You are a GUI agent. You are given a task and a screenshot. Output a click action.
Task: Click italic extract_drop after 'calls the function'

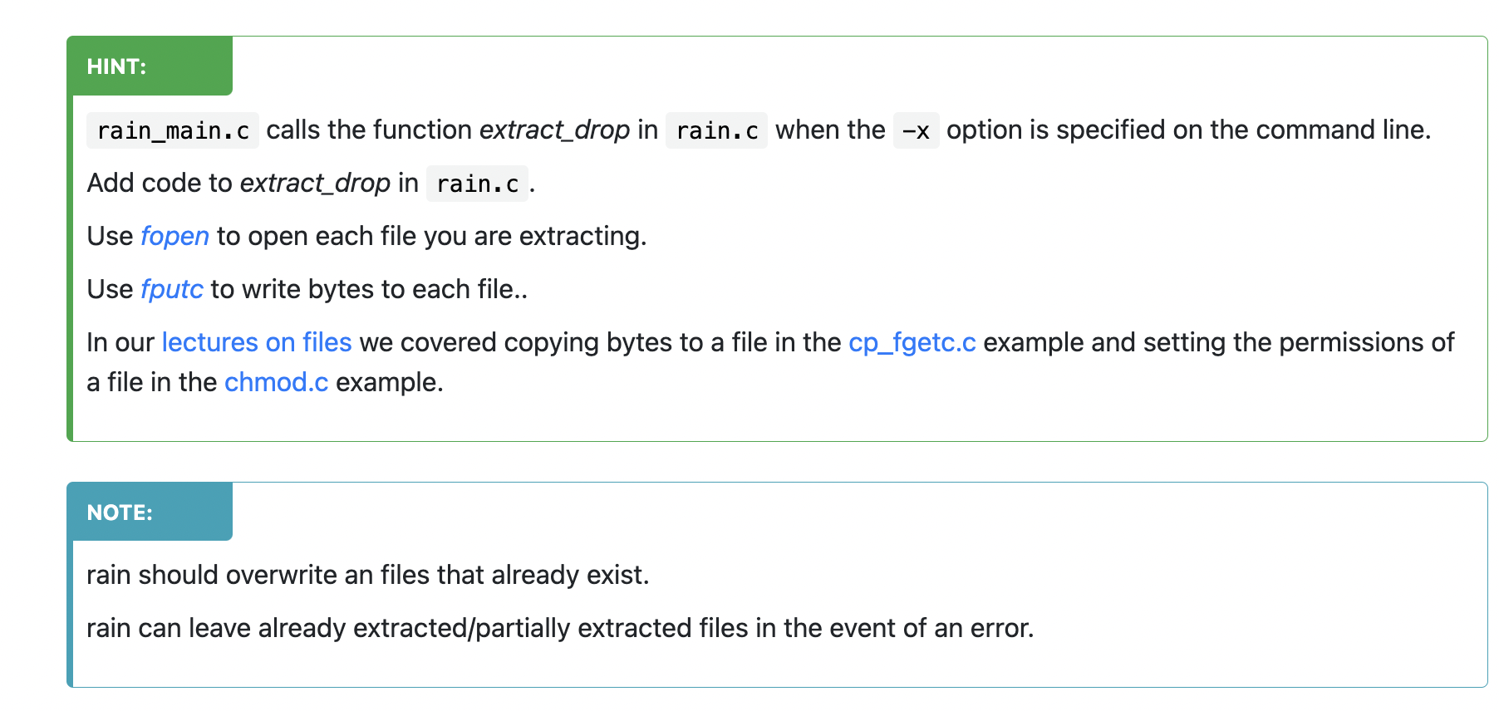click(x=554, y=130)
